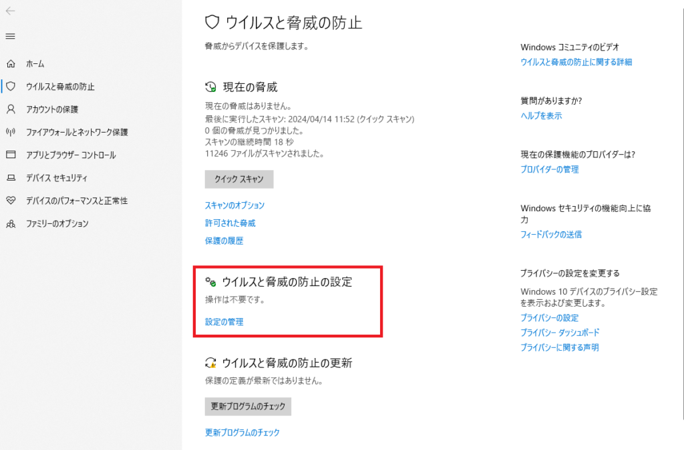The height and width of the screenshot is (450, 684).
Task: Select ウイルスと脅威の防止 in the sidebar
Action: coord(60,87)
